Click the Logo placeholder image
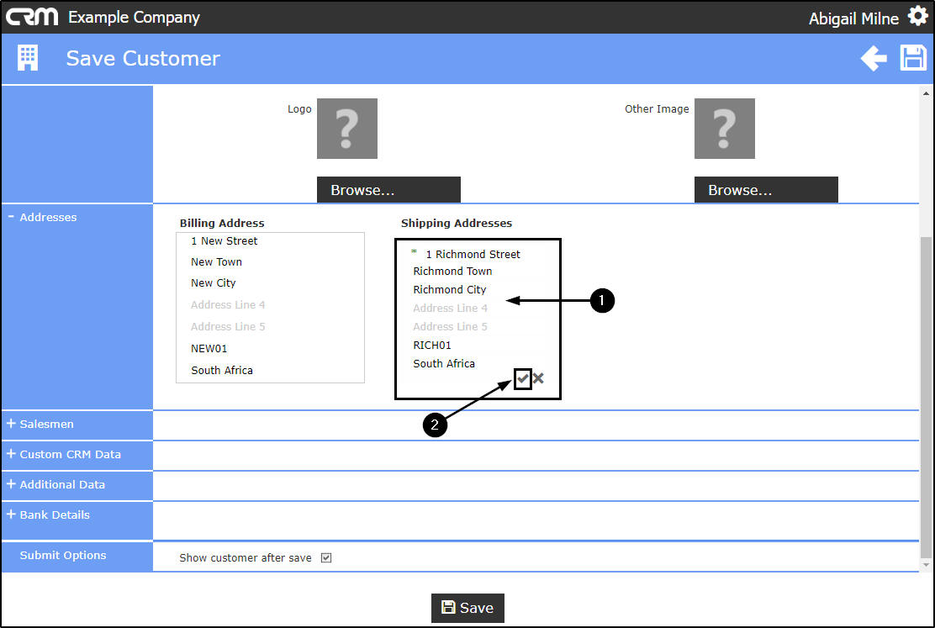 tap(347, 129)
